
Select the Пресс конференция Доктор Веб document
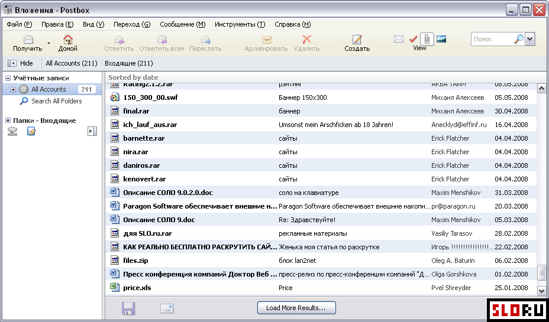click(321, 274)
